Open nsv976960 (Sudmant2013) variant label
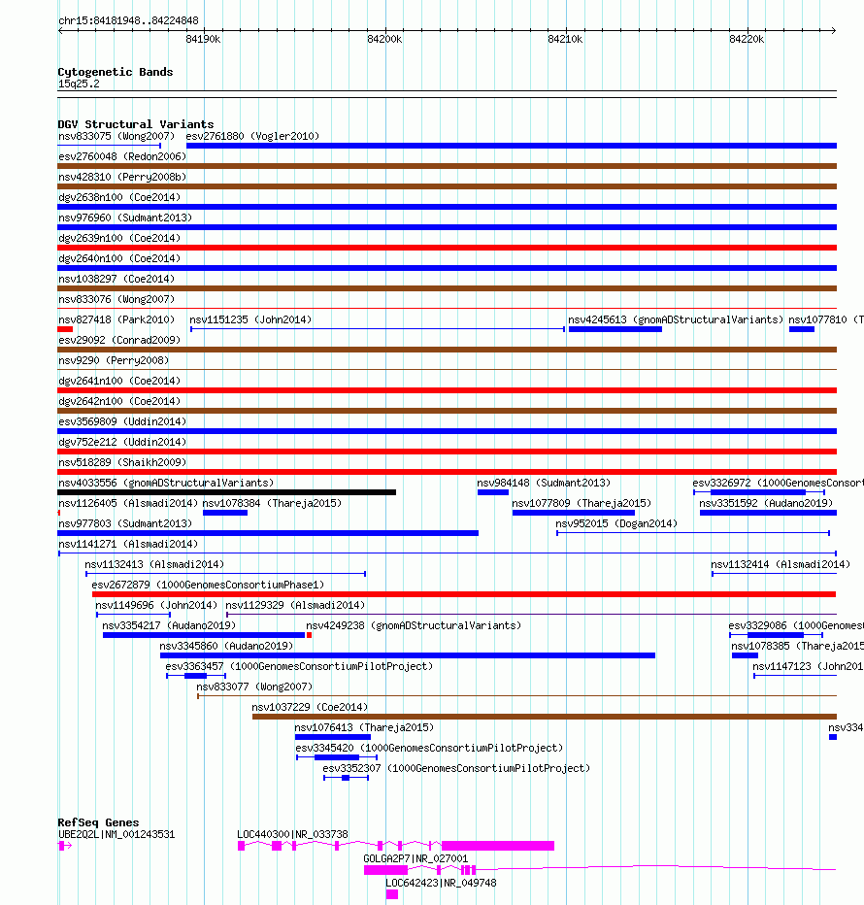 tap(125, 218)
